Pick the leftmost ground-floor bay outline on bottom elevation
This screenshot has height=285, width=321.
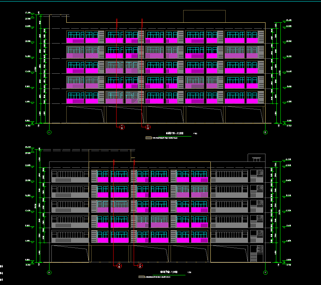pos(71,254)
